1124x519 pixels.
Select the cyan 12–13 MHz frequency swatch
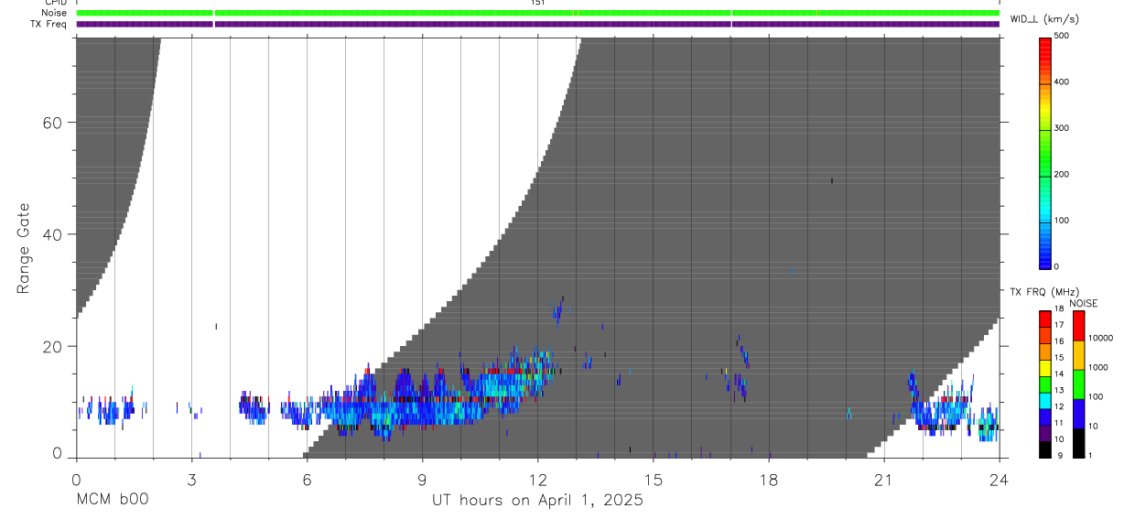(1045, 401)
